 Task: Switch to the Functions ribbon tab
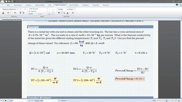28,5
